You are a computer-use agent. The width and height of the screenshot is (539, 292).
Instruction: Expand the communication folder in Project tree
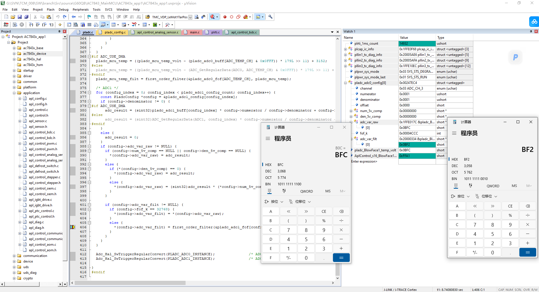[x=14, y=256]
